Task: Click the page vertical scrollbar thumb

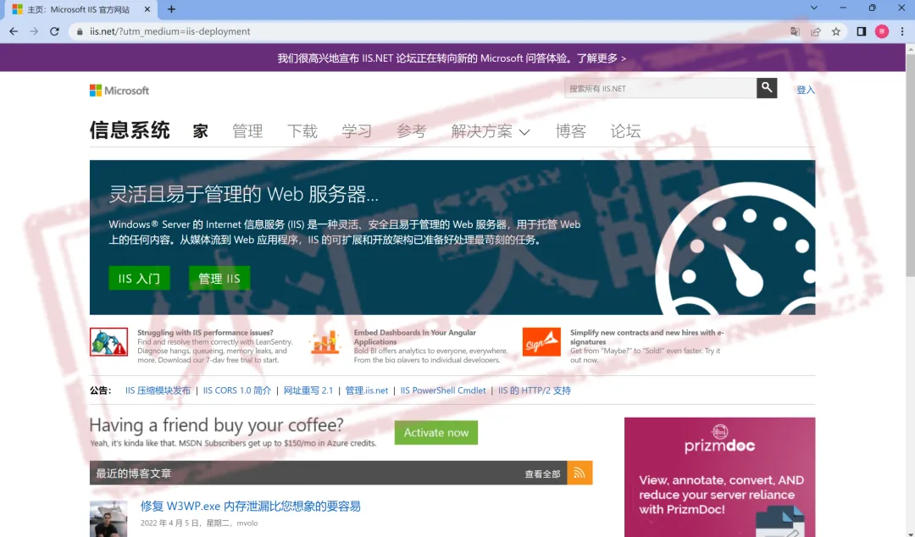Action: [x=910, y=166]
